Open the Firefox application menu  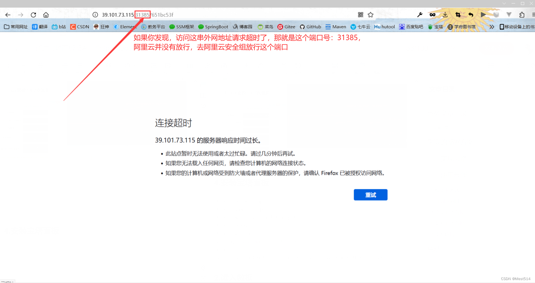point(533,15)
